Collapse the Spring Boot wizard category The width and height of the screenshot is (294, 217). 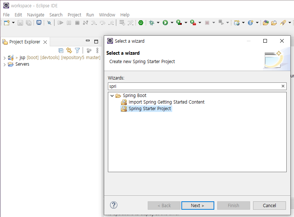(x=112, y=96)
